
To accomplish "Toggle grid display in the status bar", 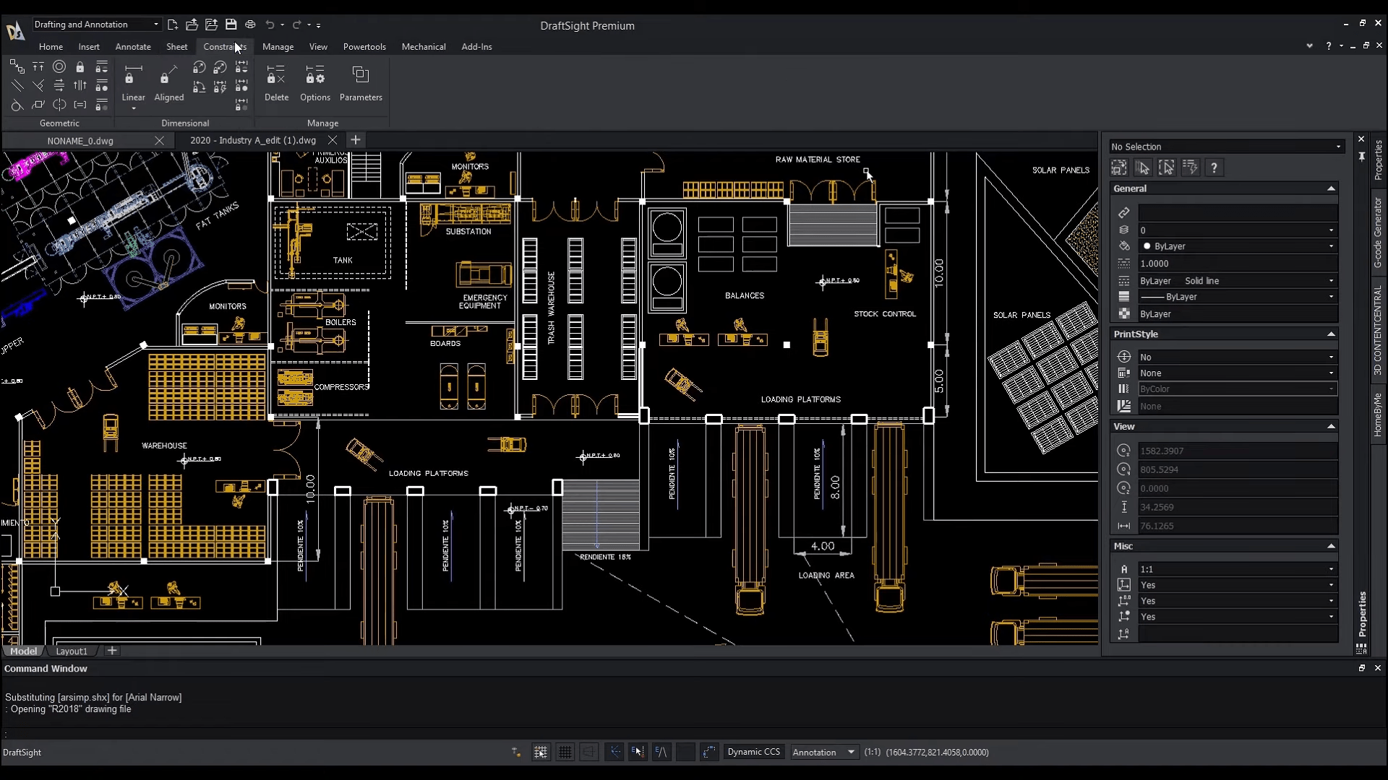I will click(565, 752).
